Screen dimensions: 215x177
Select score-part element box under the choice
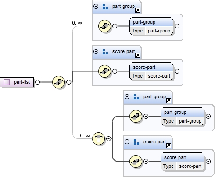coord(183,162)
